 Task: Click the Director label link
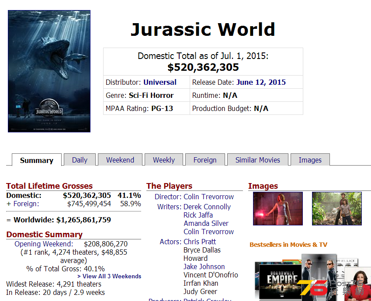click(x=168, y=197)
